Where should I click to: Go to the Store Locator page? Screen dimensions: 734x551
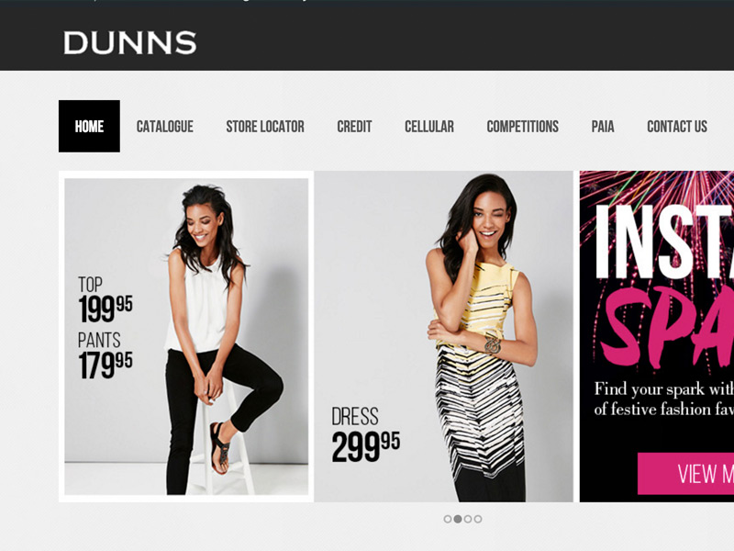point(265,127)
